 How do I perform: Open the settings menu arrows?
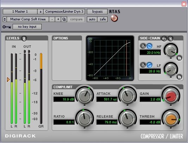pos(5,19)
